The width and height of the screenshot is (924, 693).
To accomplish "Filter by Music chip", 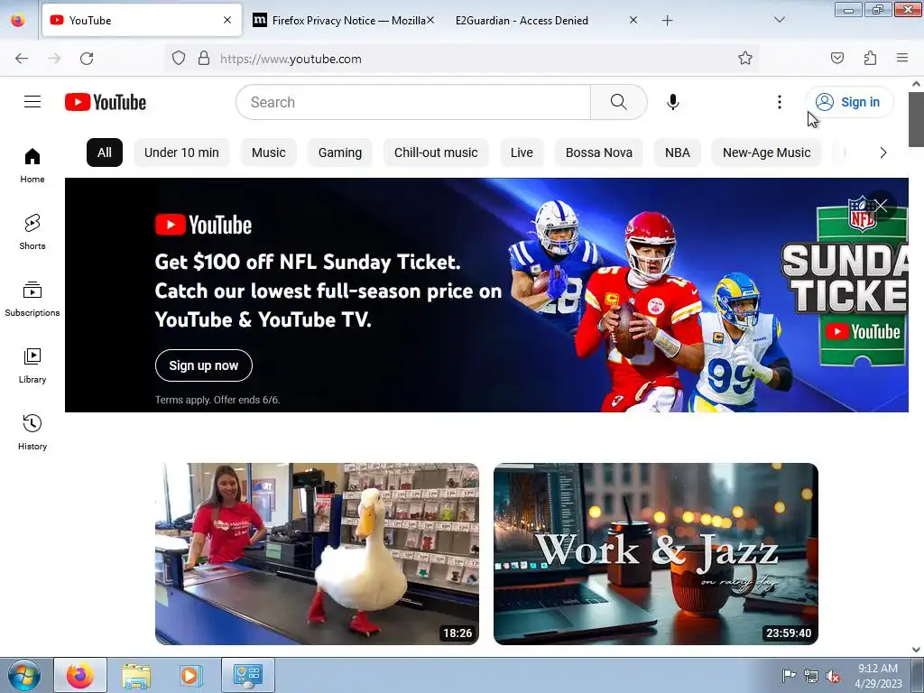I will tap(269, 152).
